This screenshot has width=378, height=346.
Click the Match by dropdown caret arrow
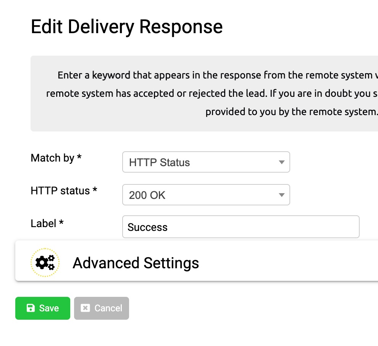click(x=281, y=162)
